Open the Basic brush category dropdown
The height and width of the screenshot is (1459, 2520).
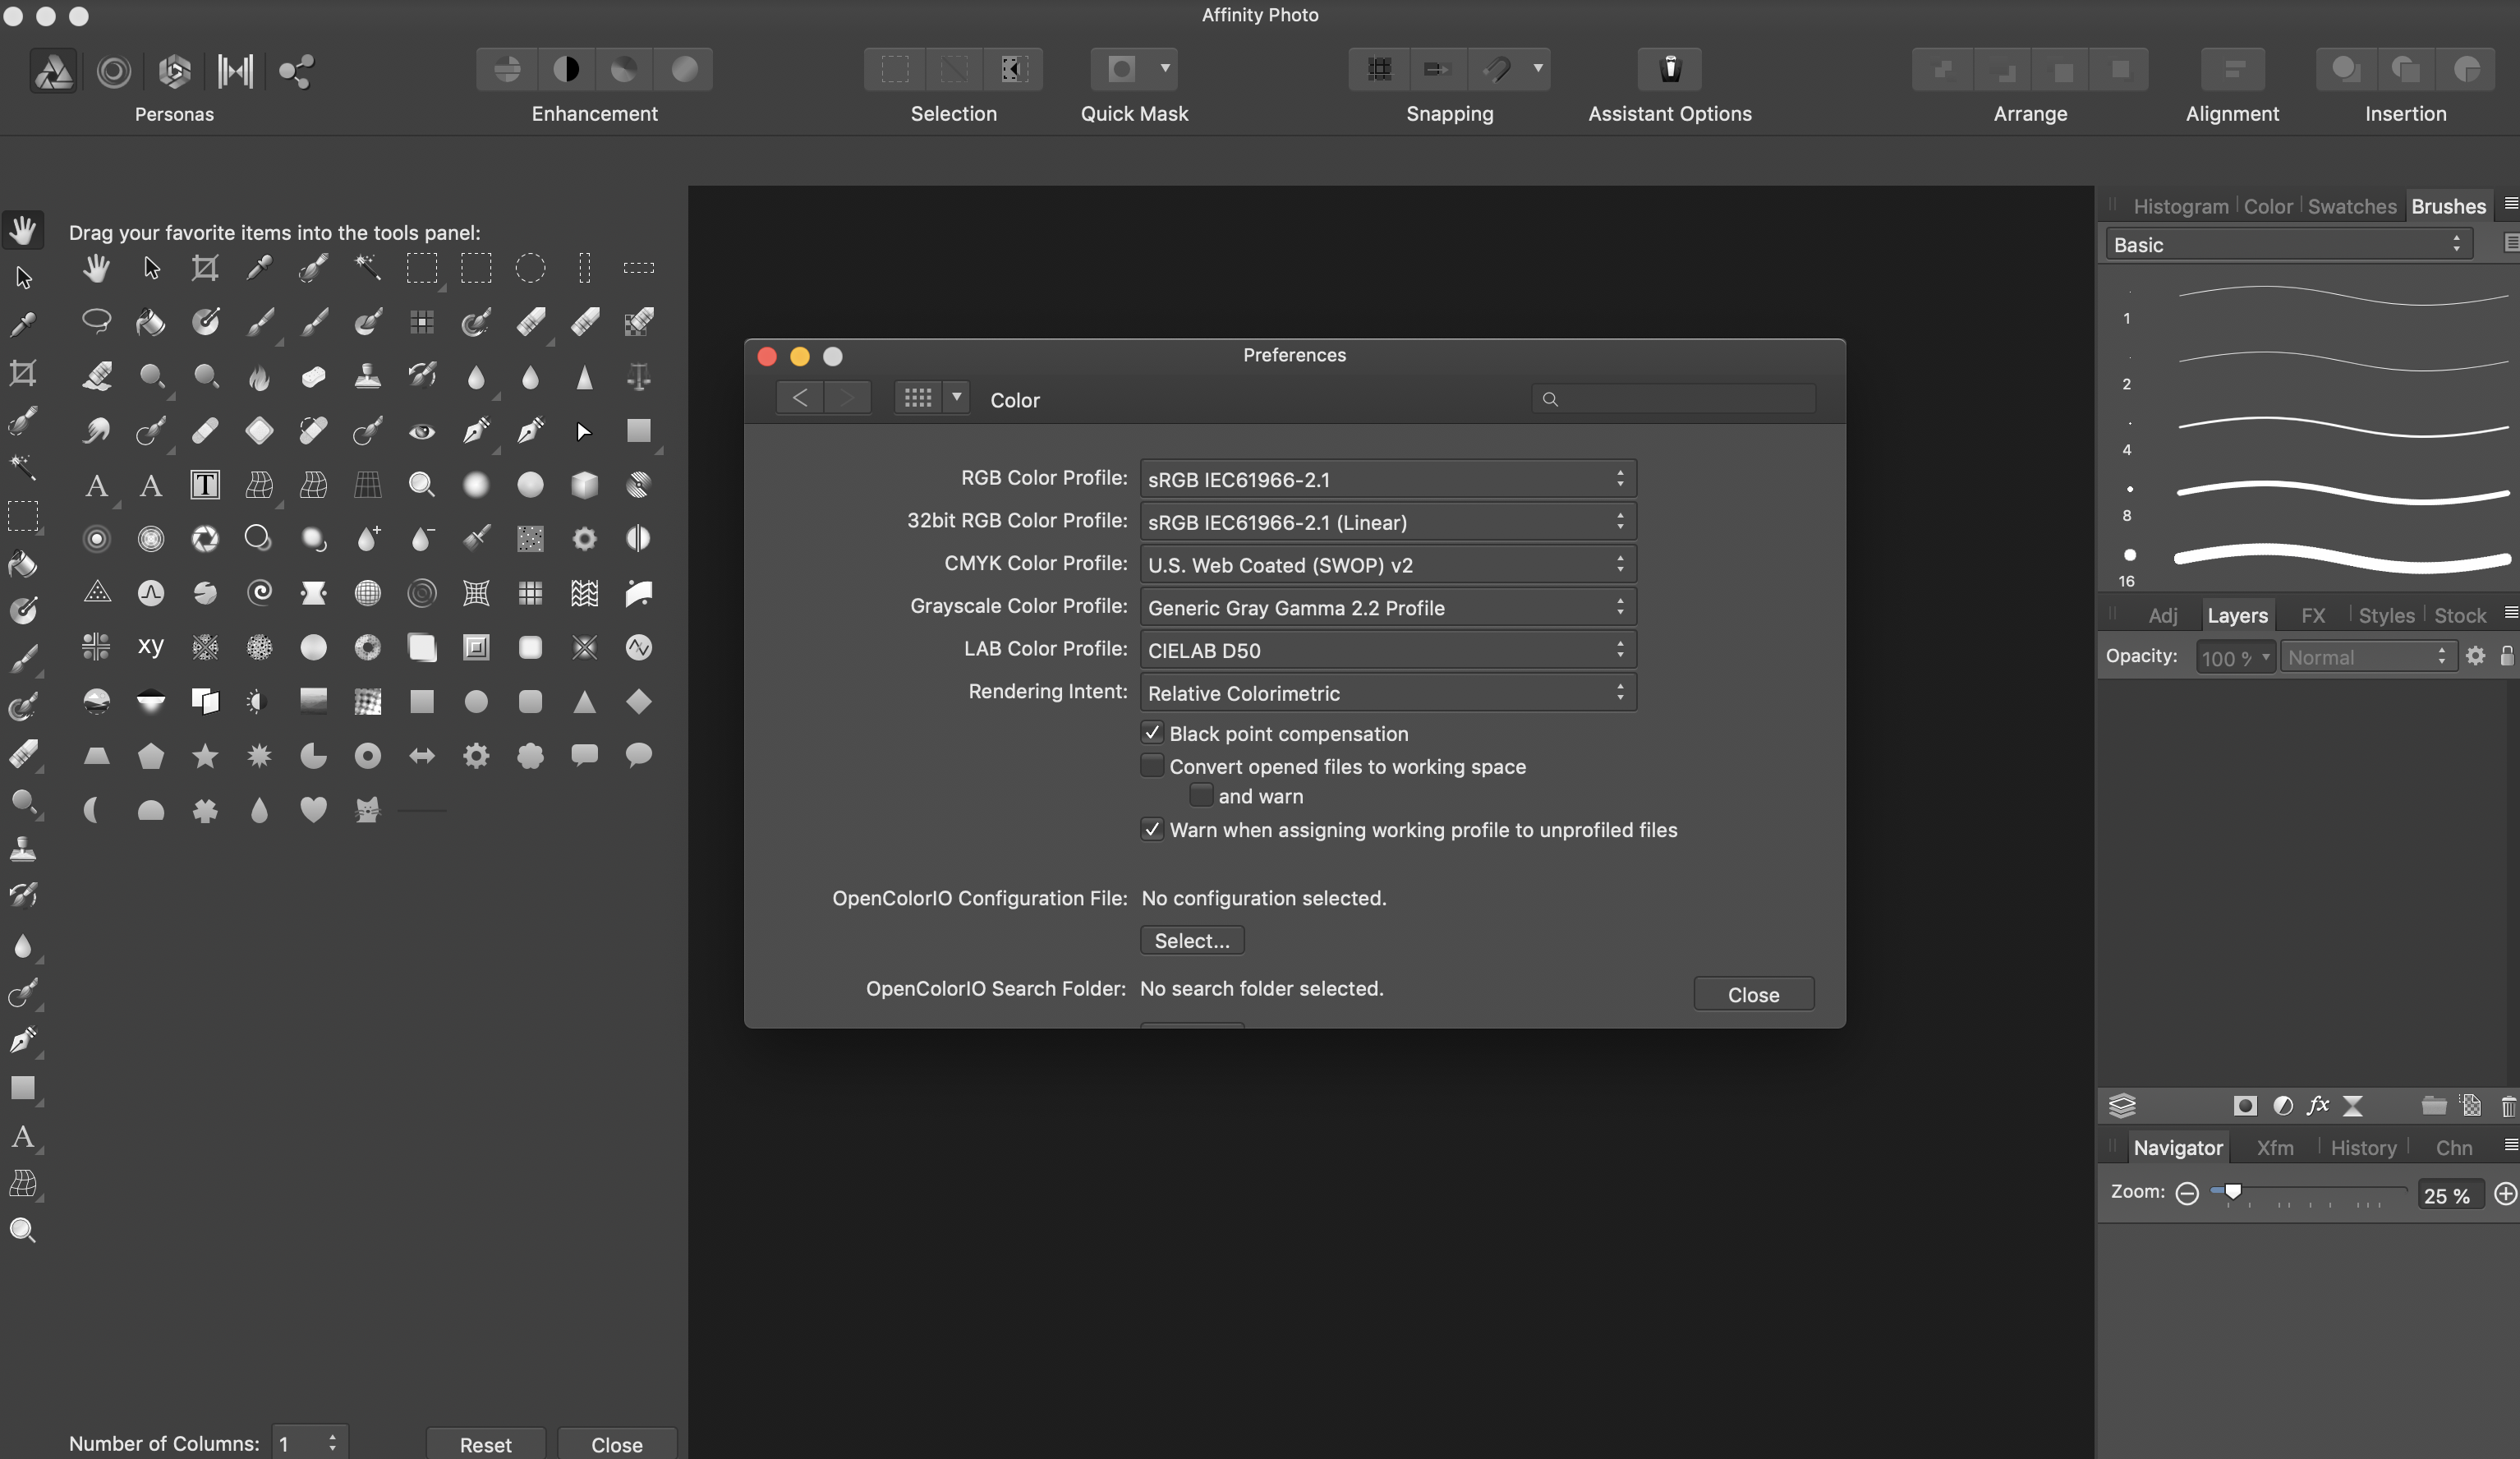click(x=2288, y=244)
